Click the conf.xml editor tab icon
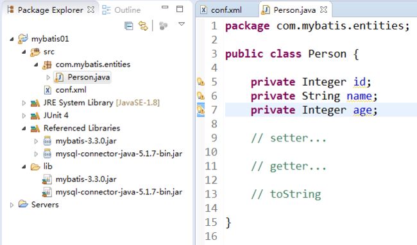The width and height of the screenshot is (417, 245). [203, 10]
